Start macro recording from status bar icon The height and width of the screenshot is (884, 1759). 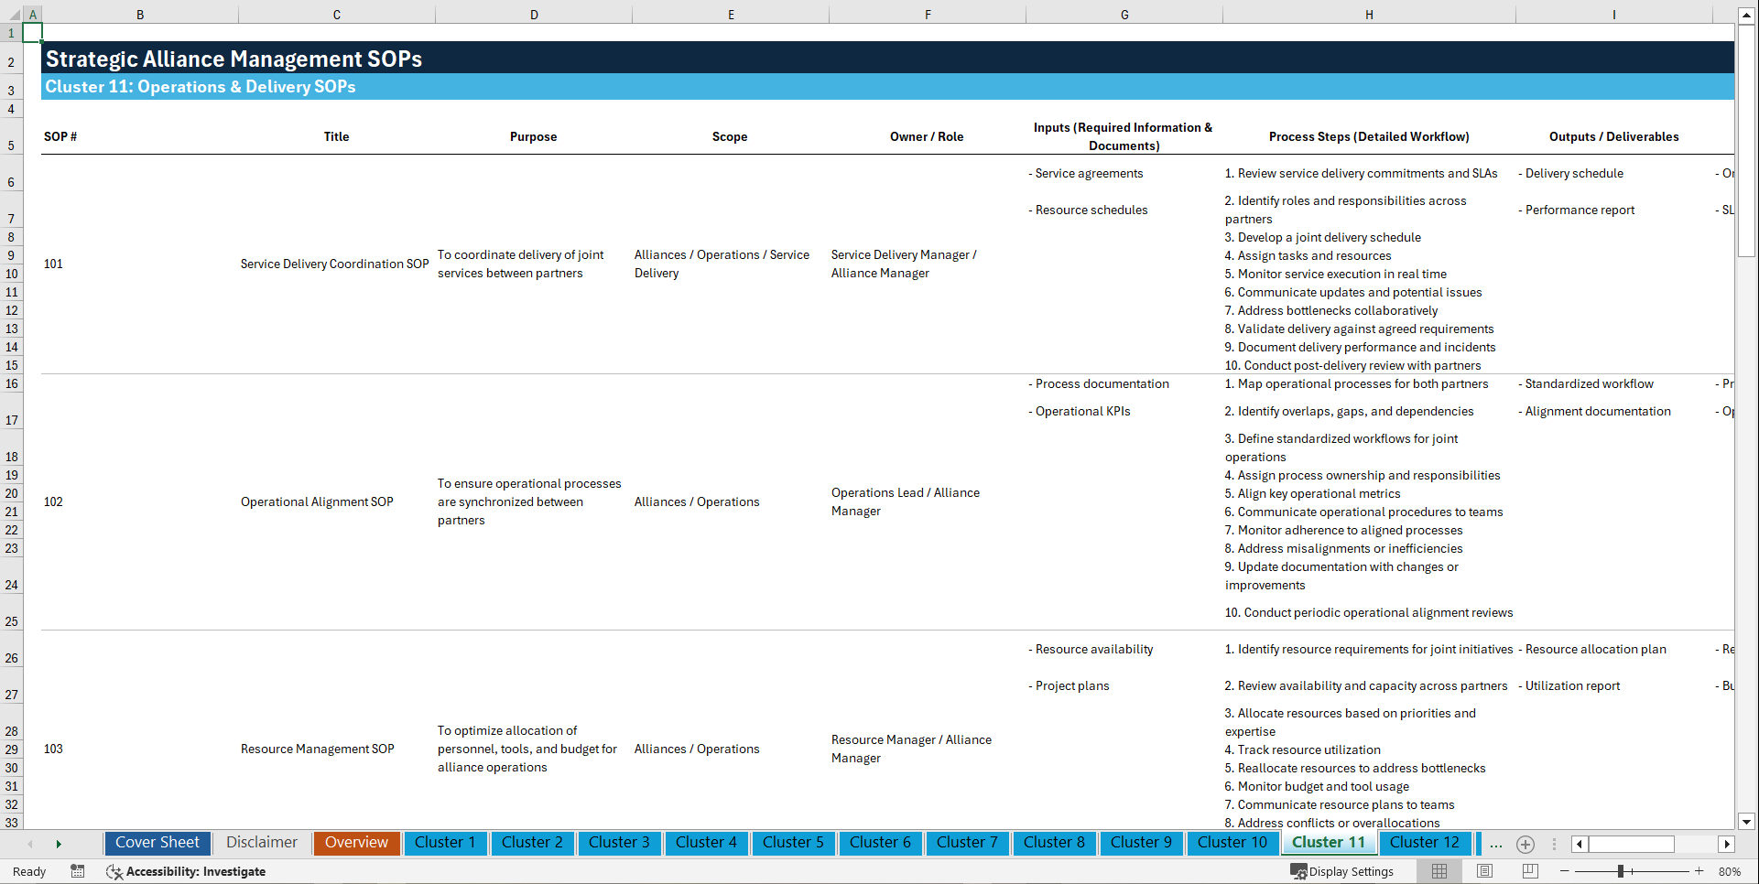[x=78, y=871]
